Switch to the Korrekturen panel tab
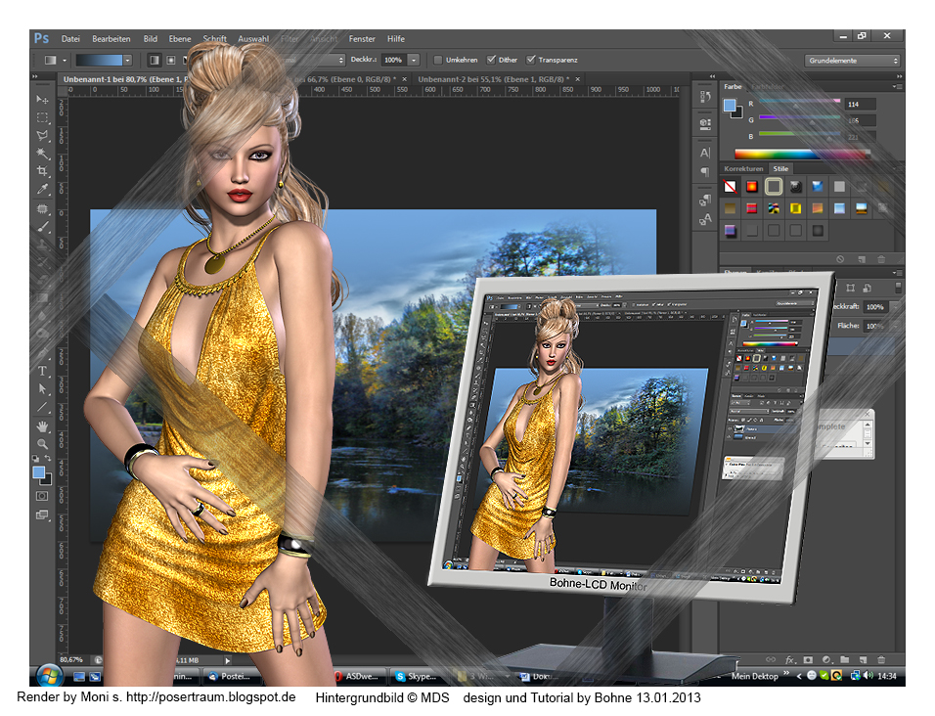This screenshot has height=716, width=935. coord(743,168)
